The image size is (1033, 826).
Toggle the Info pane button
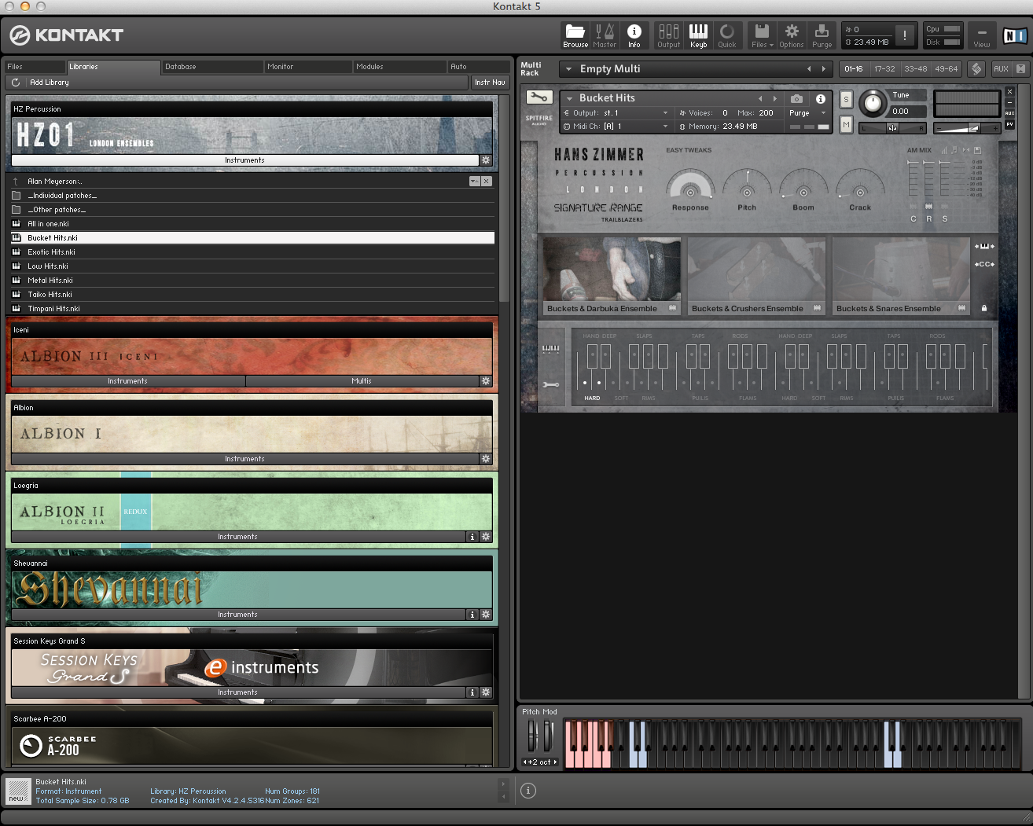point(634,35)
